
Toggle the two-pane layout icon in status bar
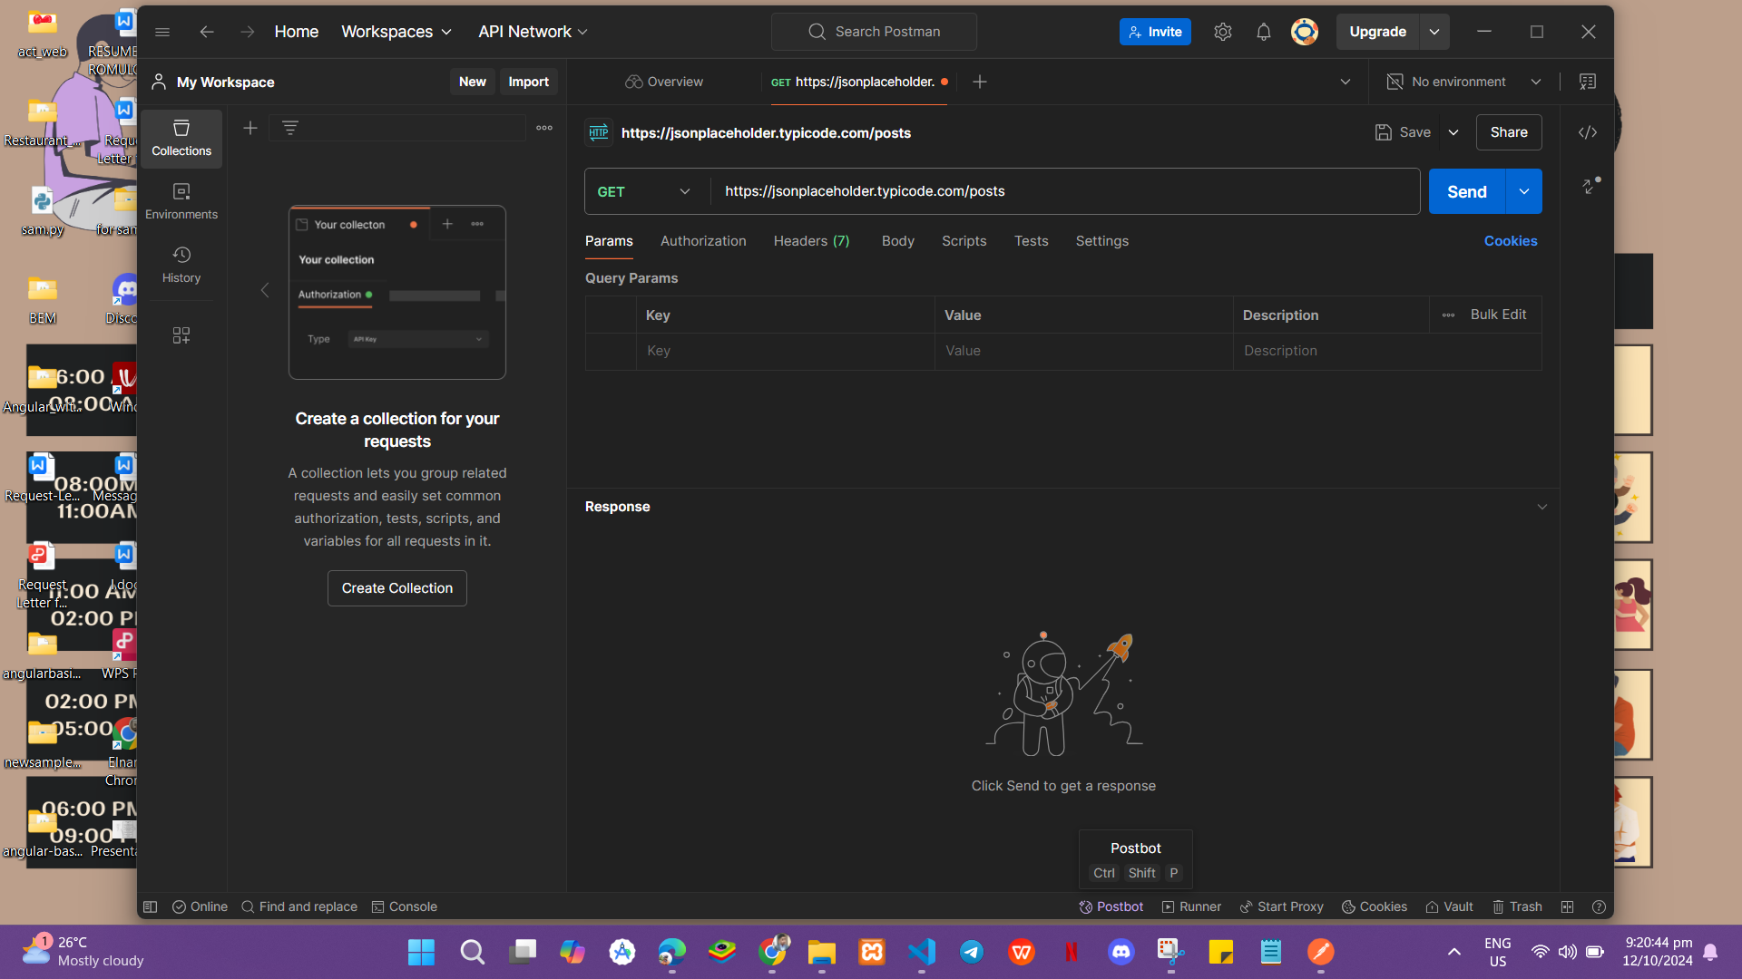[1567, 906]
